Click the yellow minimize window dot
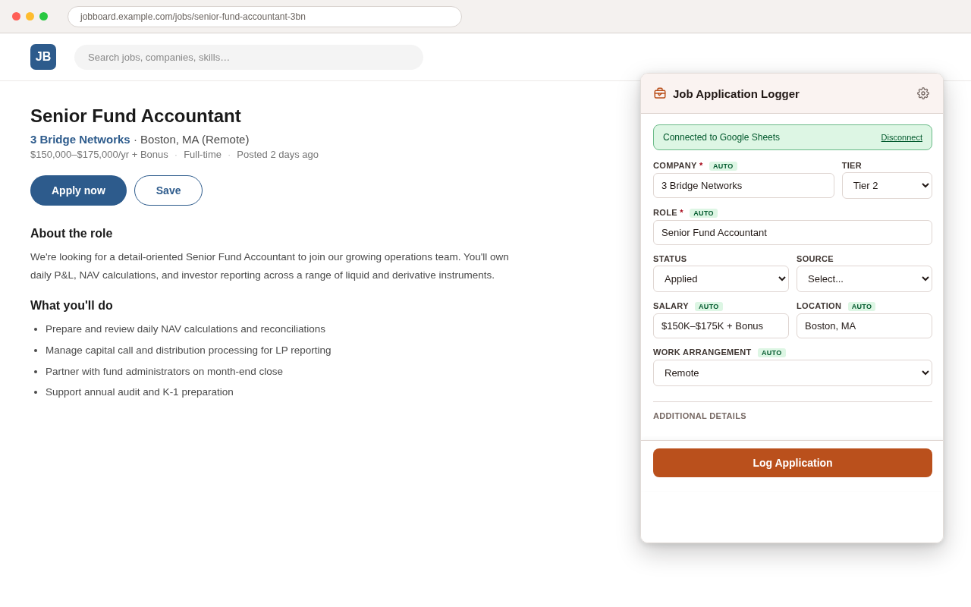This screenshot has height=607, width=971. (x=30, y=17)
